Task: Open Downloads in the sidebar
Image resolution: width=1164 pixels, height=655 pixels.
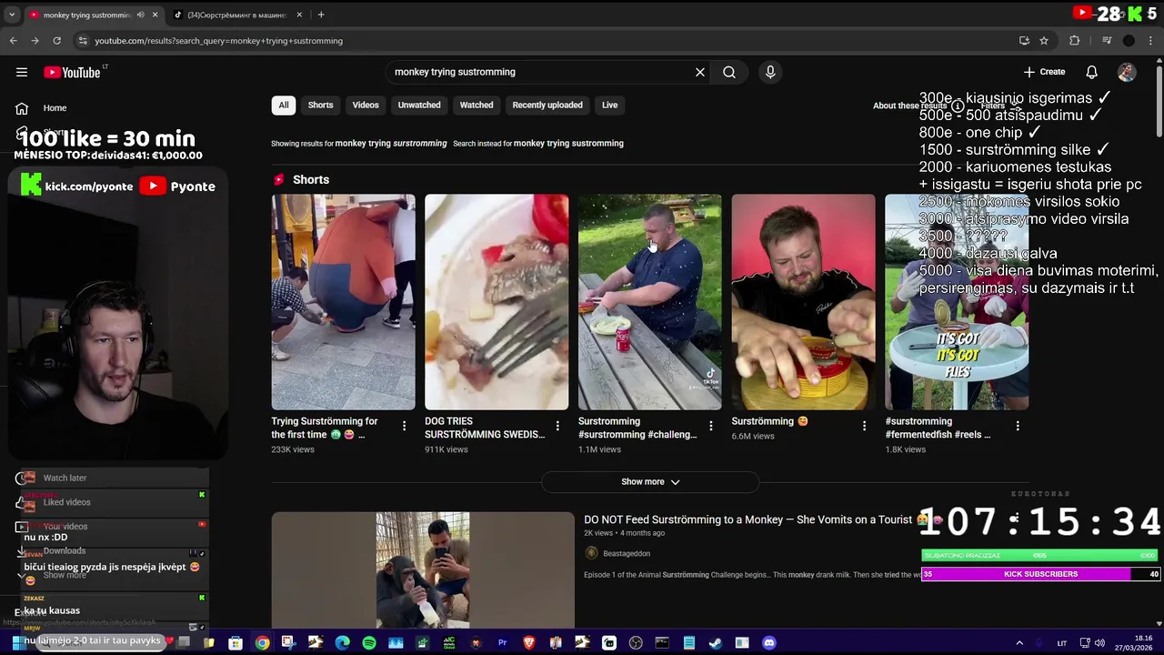Action: 65,551
